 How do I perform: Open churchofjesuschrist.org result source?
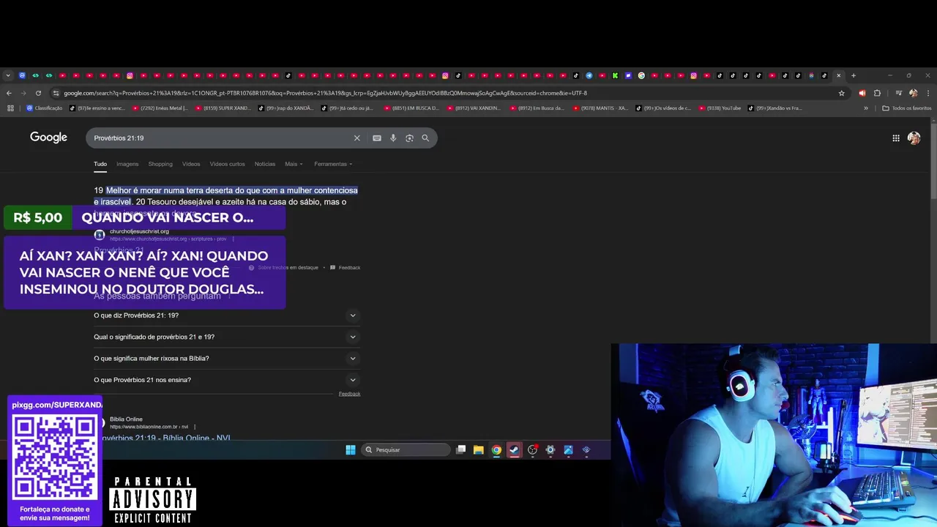139,231
